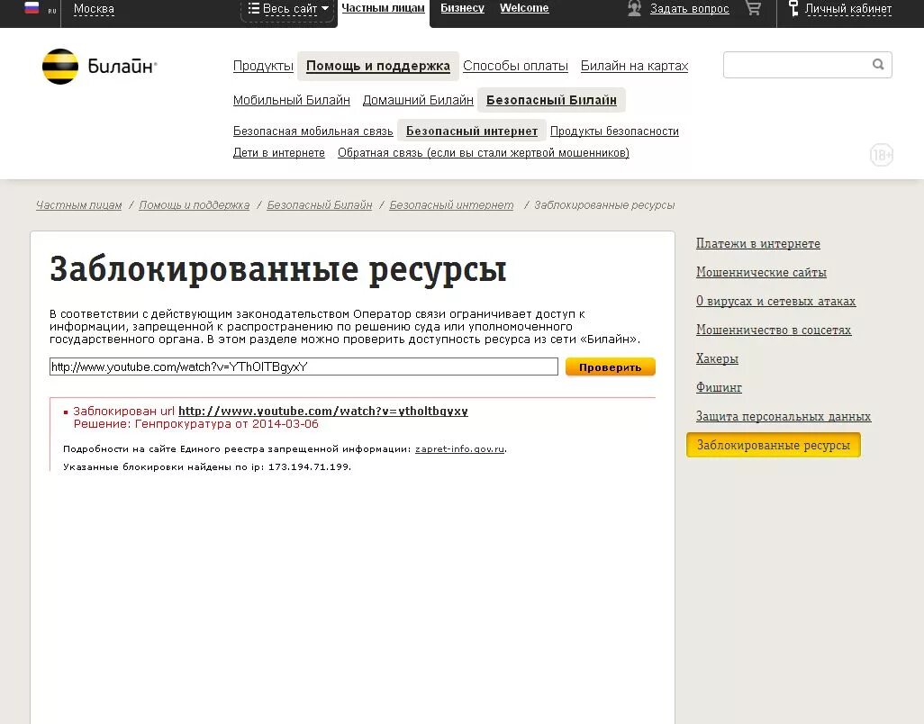Click the Задать вопрос link
The height and width of the screenshot is (724, 924).
click(x=690, y=9)
